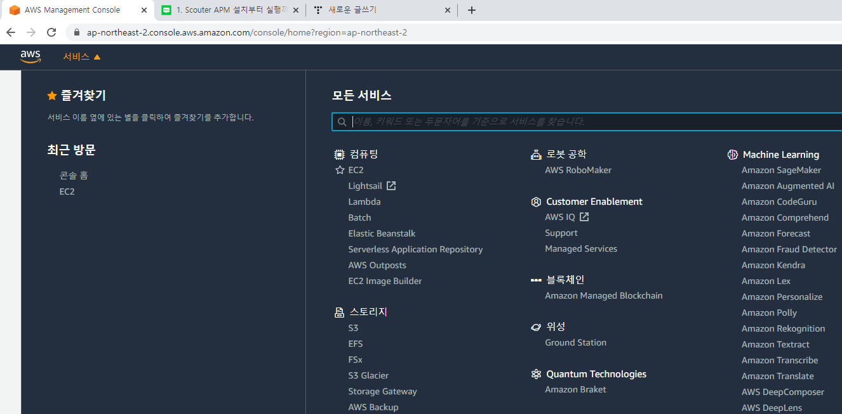Open S3 Glacier
The height and width of the screenshot is (414, 842).
[368, 375]
